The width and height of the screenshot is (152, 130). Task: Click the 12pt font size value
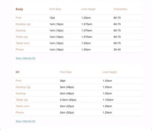[52, 18]
